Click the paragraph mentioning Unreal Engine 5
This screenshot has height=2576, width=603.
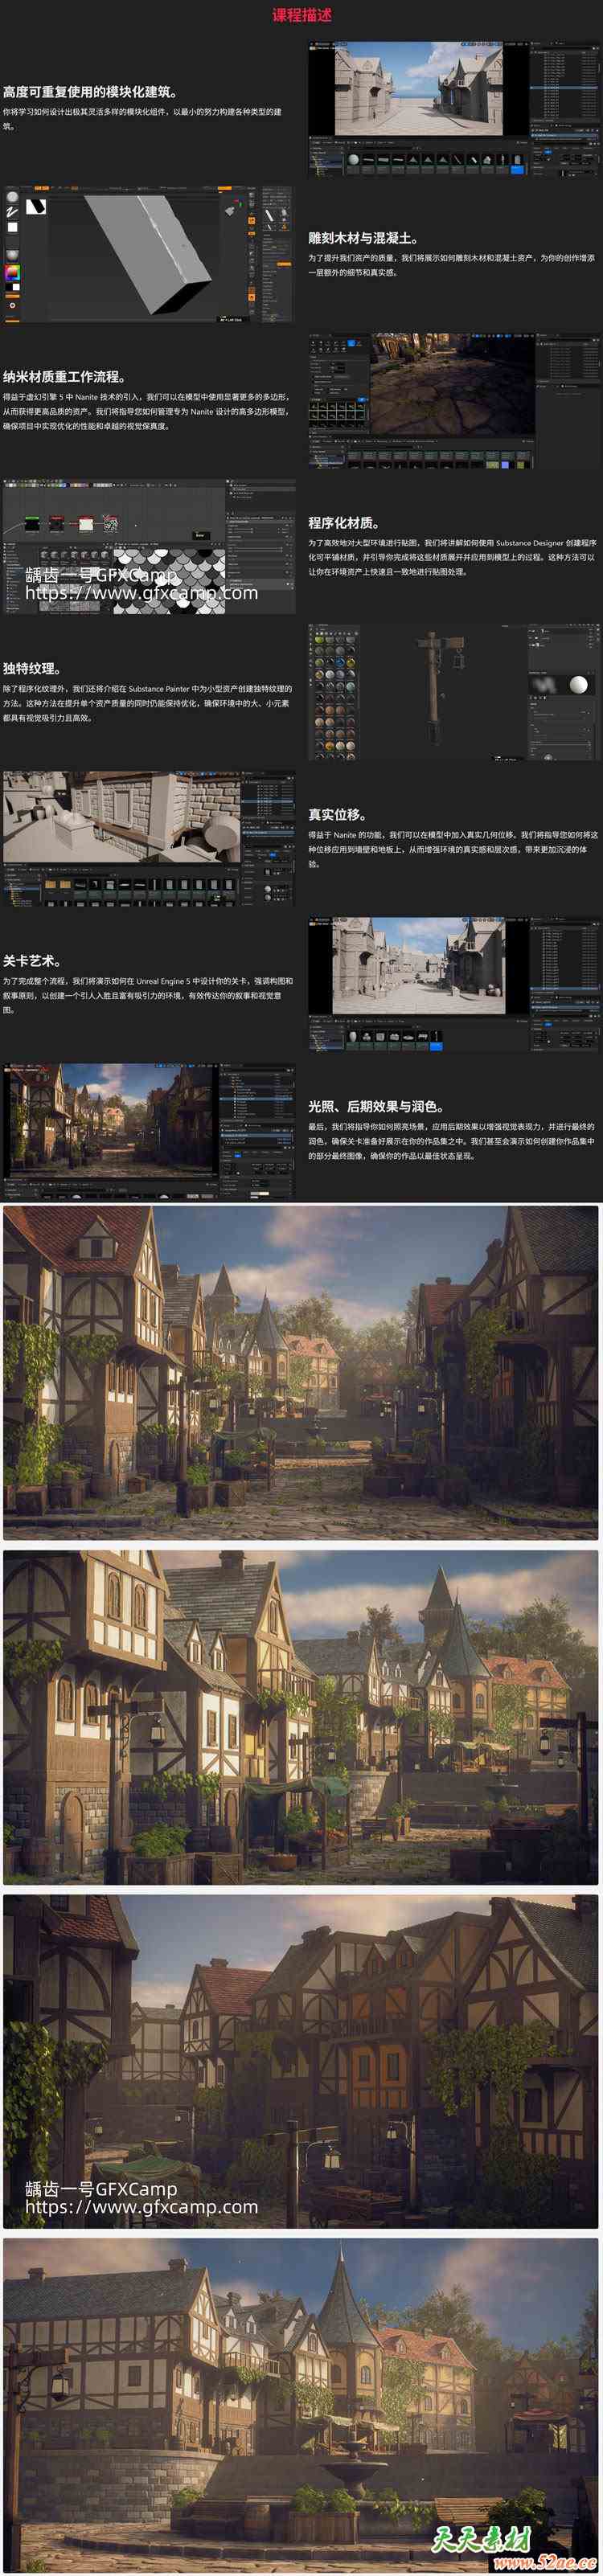click(x=148, y=995)
